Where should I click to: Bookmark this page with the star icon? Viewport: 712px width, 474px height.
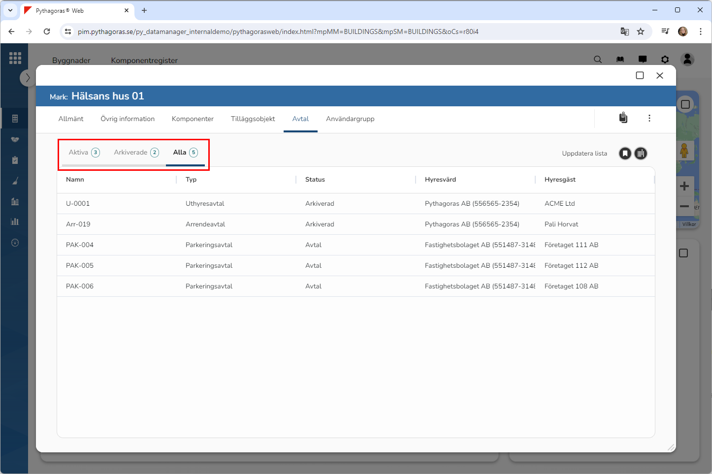(641, 32)
